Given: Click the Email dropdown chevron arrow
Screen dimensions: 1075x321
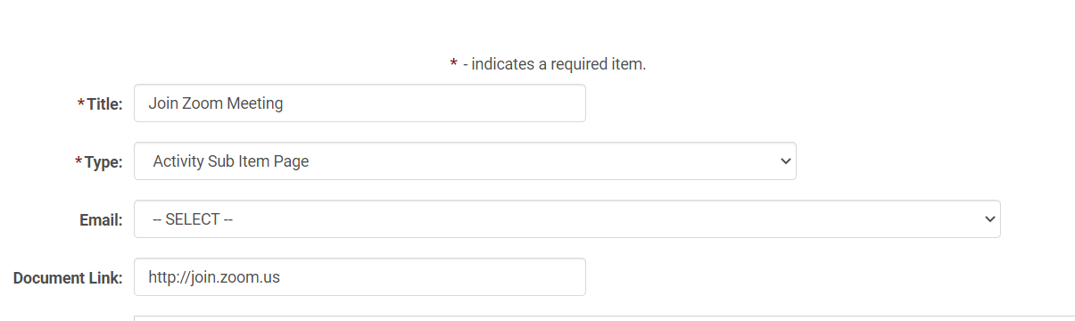Looking at the screenshot, I should [988, 219].
